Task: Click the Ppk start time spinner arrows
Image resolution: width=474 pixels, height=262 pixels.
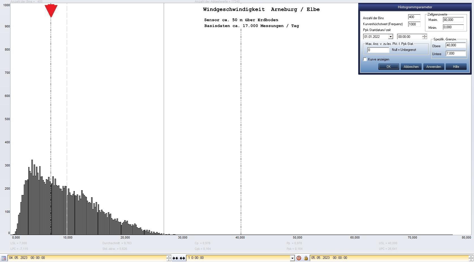Action: [424, 37]
